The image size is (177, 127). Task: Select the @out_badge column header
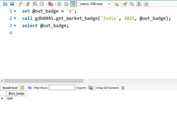coord(17,93)
